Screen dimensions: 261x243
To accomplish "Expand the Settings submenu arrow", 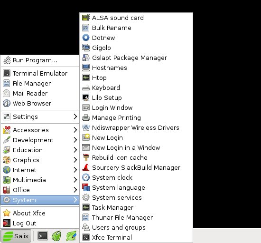I will (x=75, y=117).
